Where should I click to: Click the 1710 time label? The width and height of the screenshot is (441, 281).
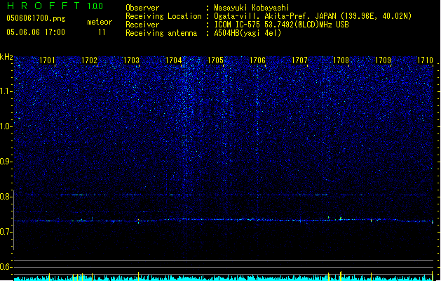[x=425, y=60]
